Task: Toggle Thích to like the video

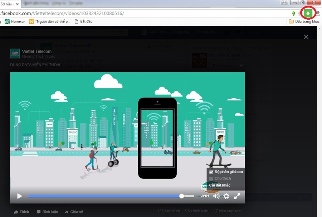Action: click(x=21, y=211)
